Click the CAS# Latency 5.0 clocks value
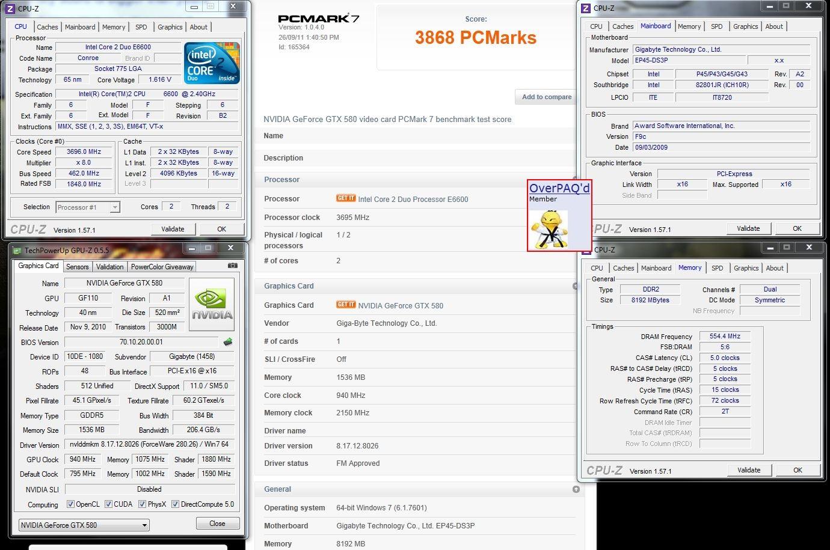Viewport: 830px width, 550px height. (725, 358)
